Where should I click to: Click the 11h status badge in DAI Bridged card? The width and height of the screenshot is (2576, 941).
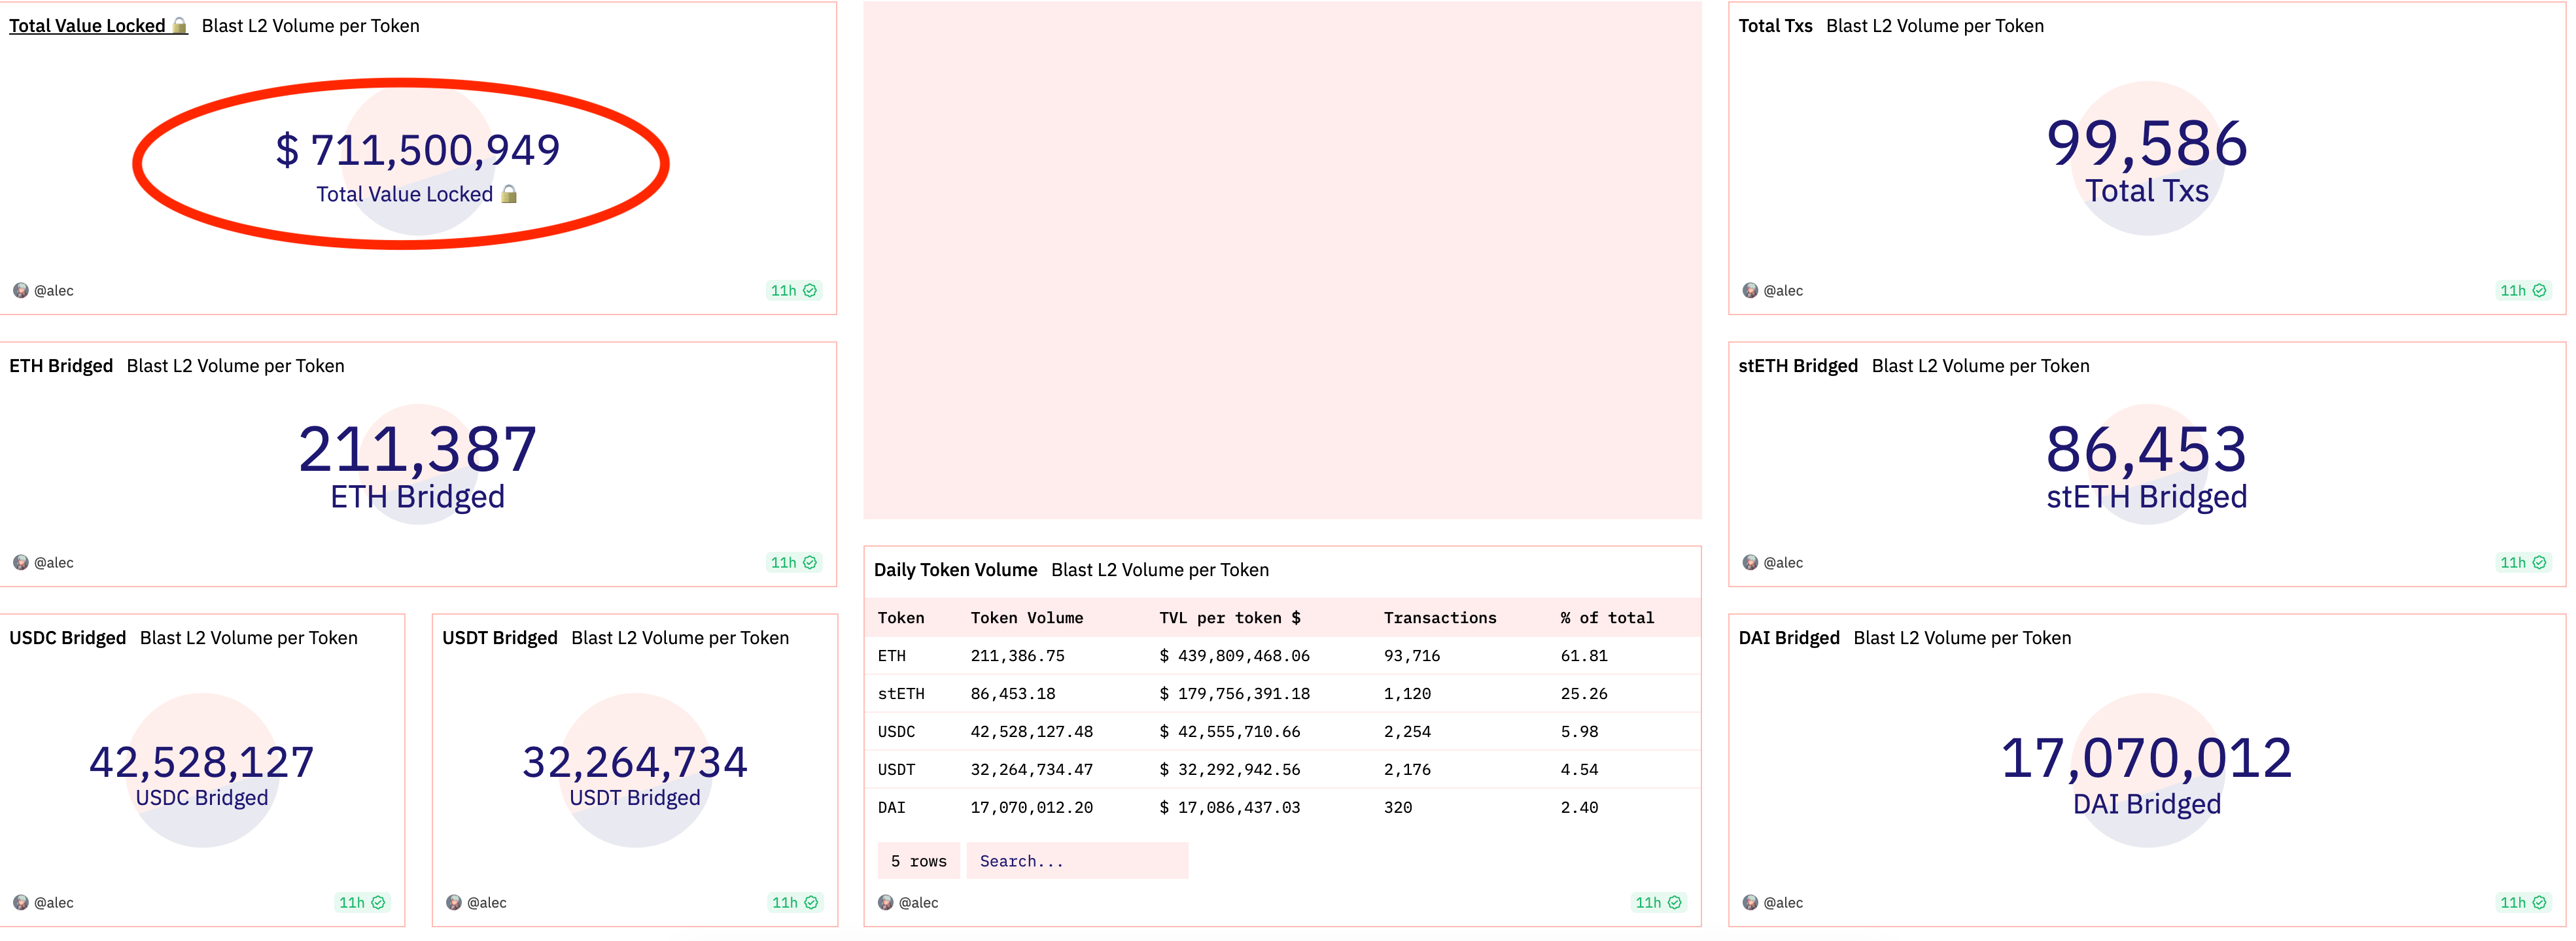coord(2523,903)
